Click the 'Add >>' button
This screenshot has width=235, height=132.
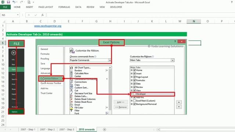pyautogui.click(x=121, y=102)
